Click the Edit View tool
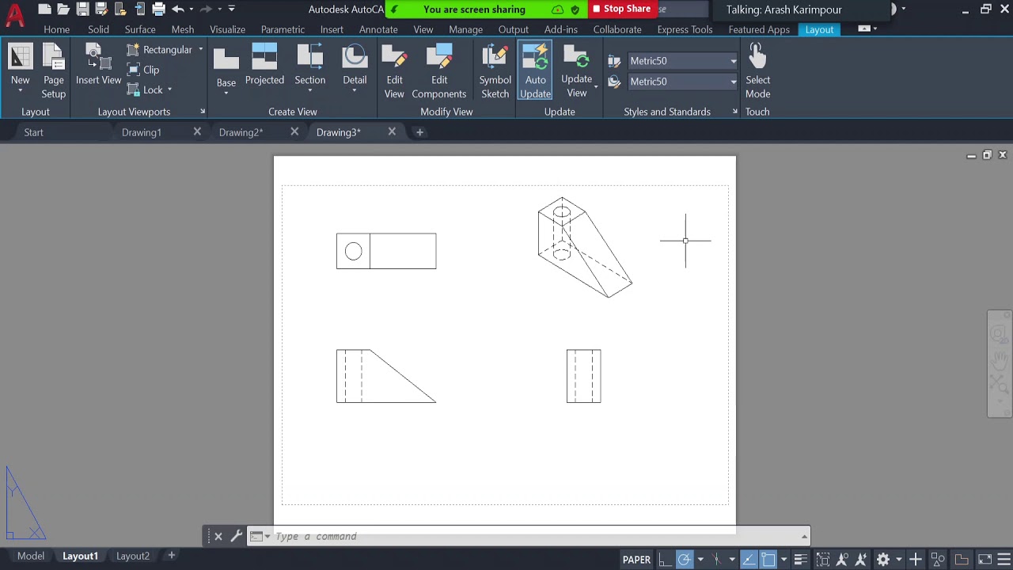The width and height of the screenshot is (1013, 570). (x=394, y=71)
